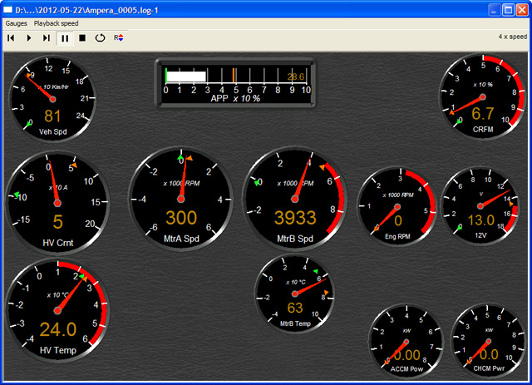532x385 pixels.
Task: Stop the log playback
Action: tap(82, 37)
